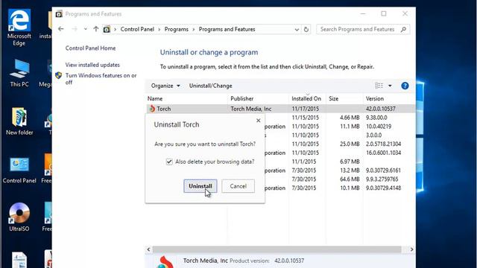
Task: Click the Search Programs and Features field
Action: (363, 29)
